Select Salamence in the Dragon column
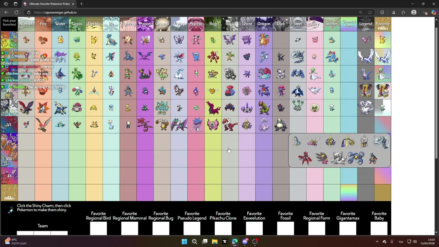 click(x=264, y=74)
